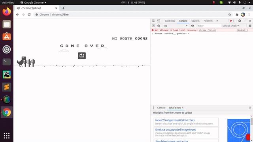253x142 pixels.
Task: Open the Elements tab
Action: [170, 21]
